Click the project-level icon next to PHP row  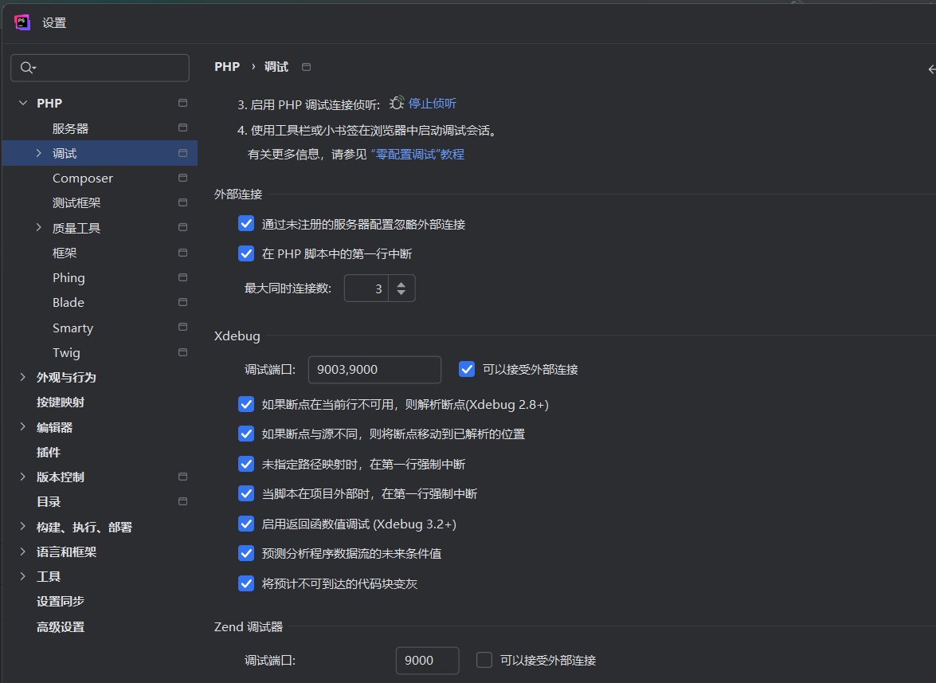point(182,103)
